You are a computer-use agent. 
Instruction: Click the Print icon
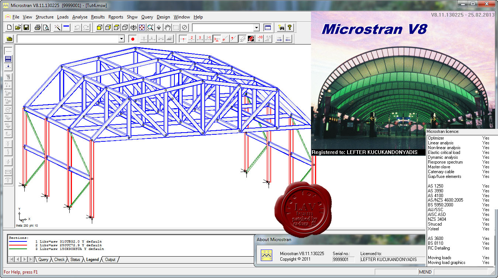38,28
